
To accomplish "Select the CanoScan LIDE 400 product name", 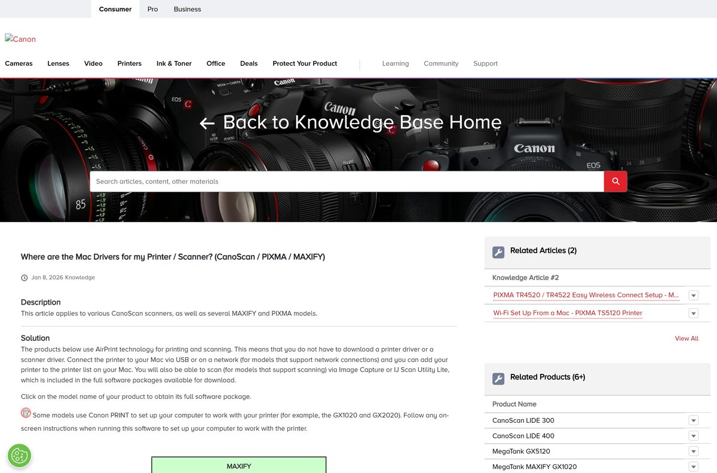I will point(523,436).
